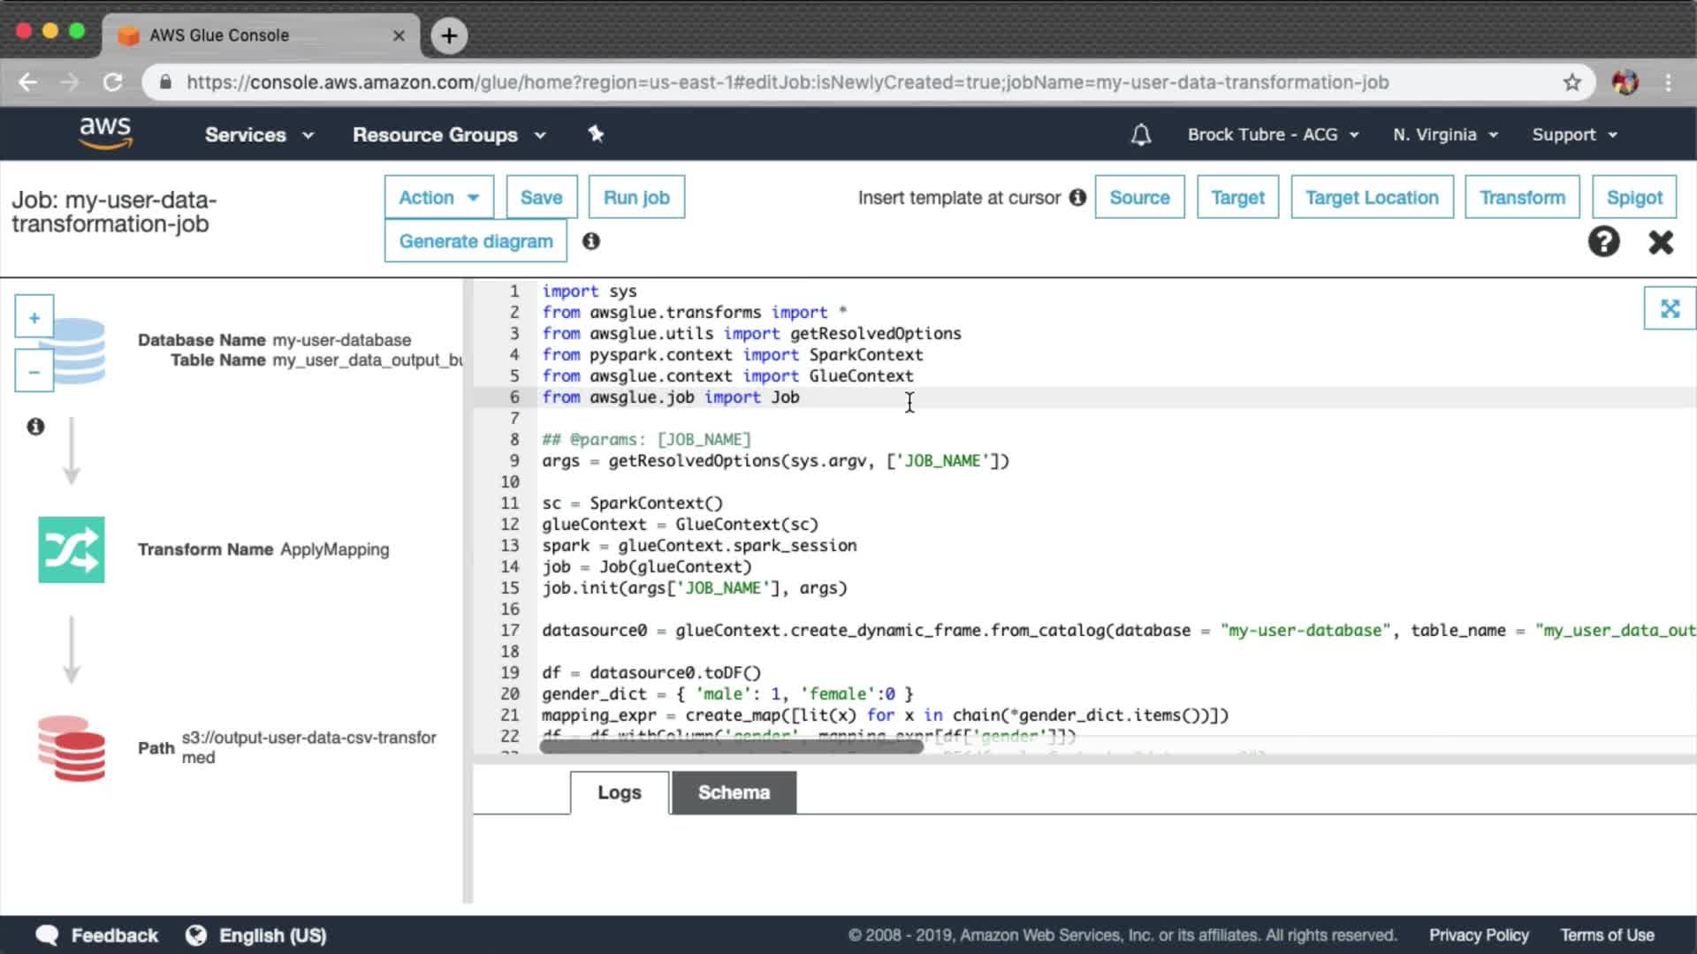
Task: Open the help question mark icon
Action: point(1603,241)
